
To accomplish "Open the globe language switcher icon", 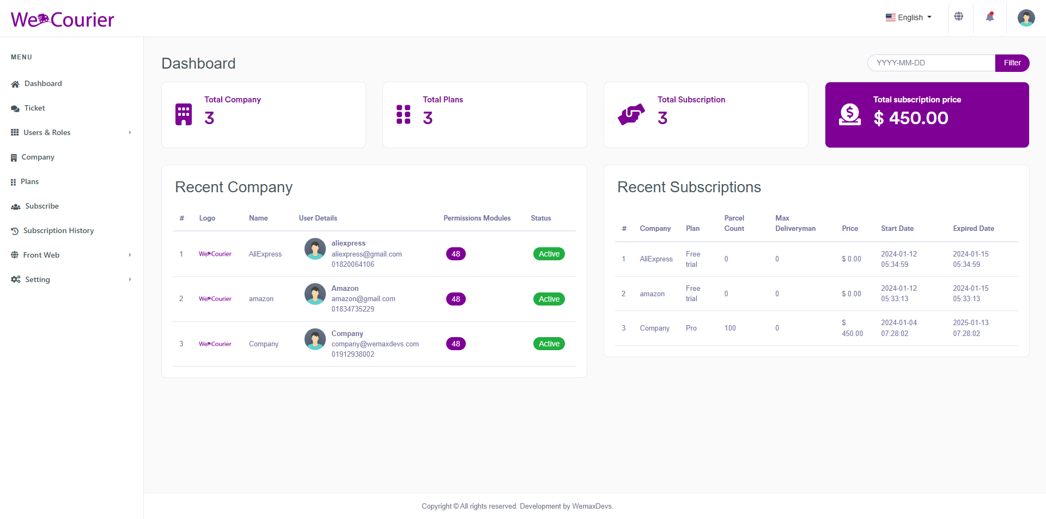I will coord(959,16).
